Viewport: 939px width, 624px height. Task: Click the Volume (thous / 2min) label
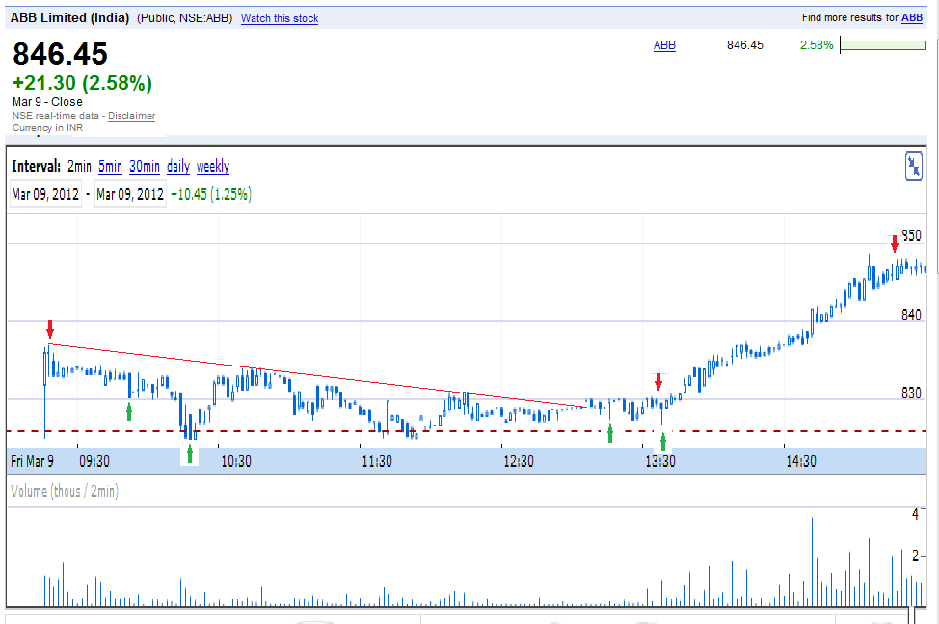[x=65, y=491]
